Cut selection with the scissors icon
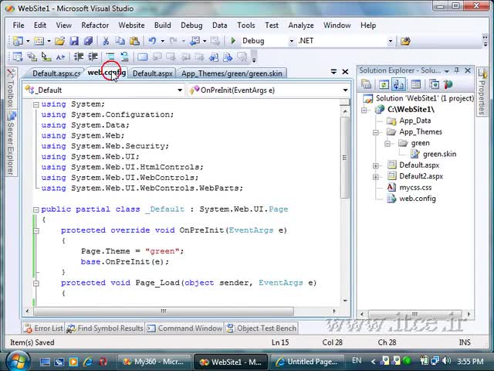494x371 pixels. [x=106, y=41]
